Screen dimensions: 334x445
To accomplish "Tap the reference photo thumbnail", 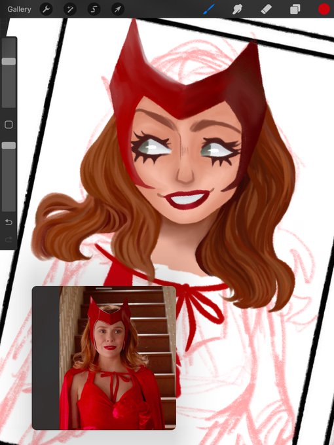I will coord(104,358).
